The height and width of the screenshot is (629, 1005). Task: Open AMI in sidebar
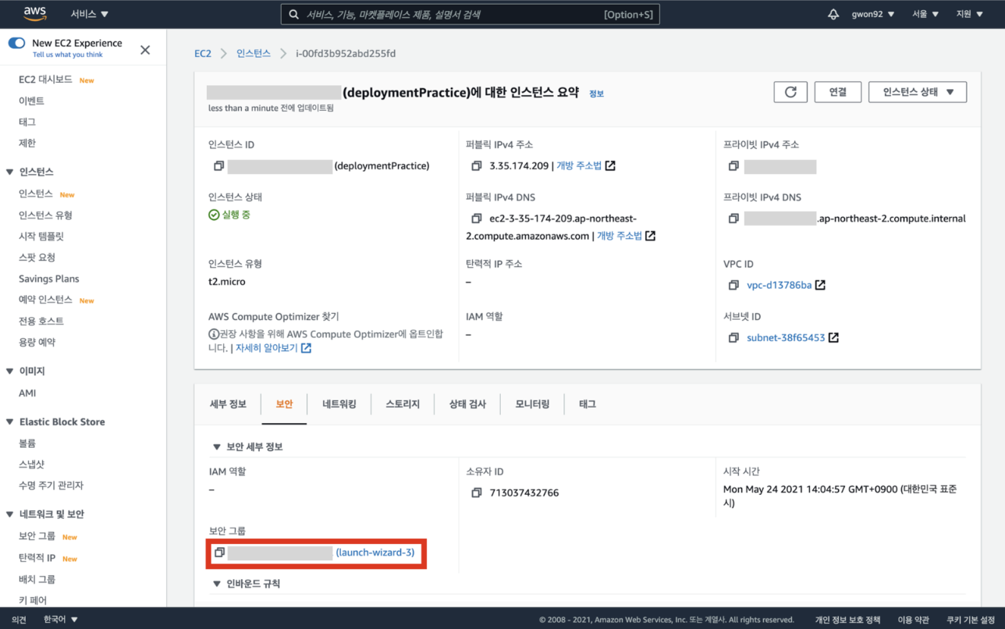coord(27,393)
